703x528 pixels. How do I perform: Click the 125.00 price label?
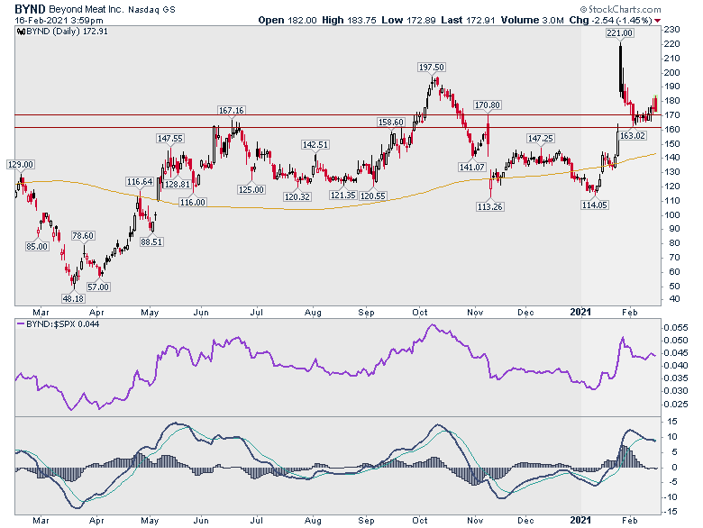click(251, 189)
